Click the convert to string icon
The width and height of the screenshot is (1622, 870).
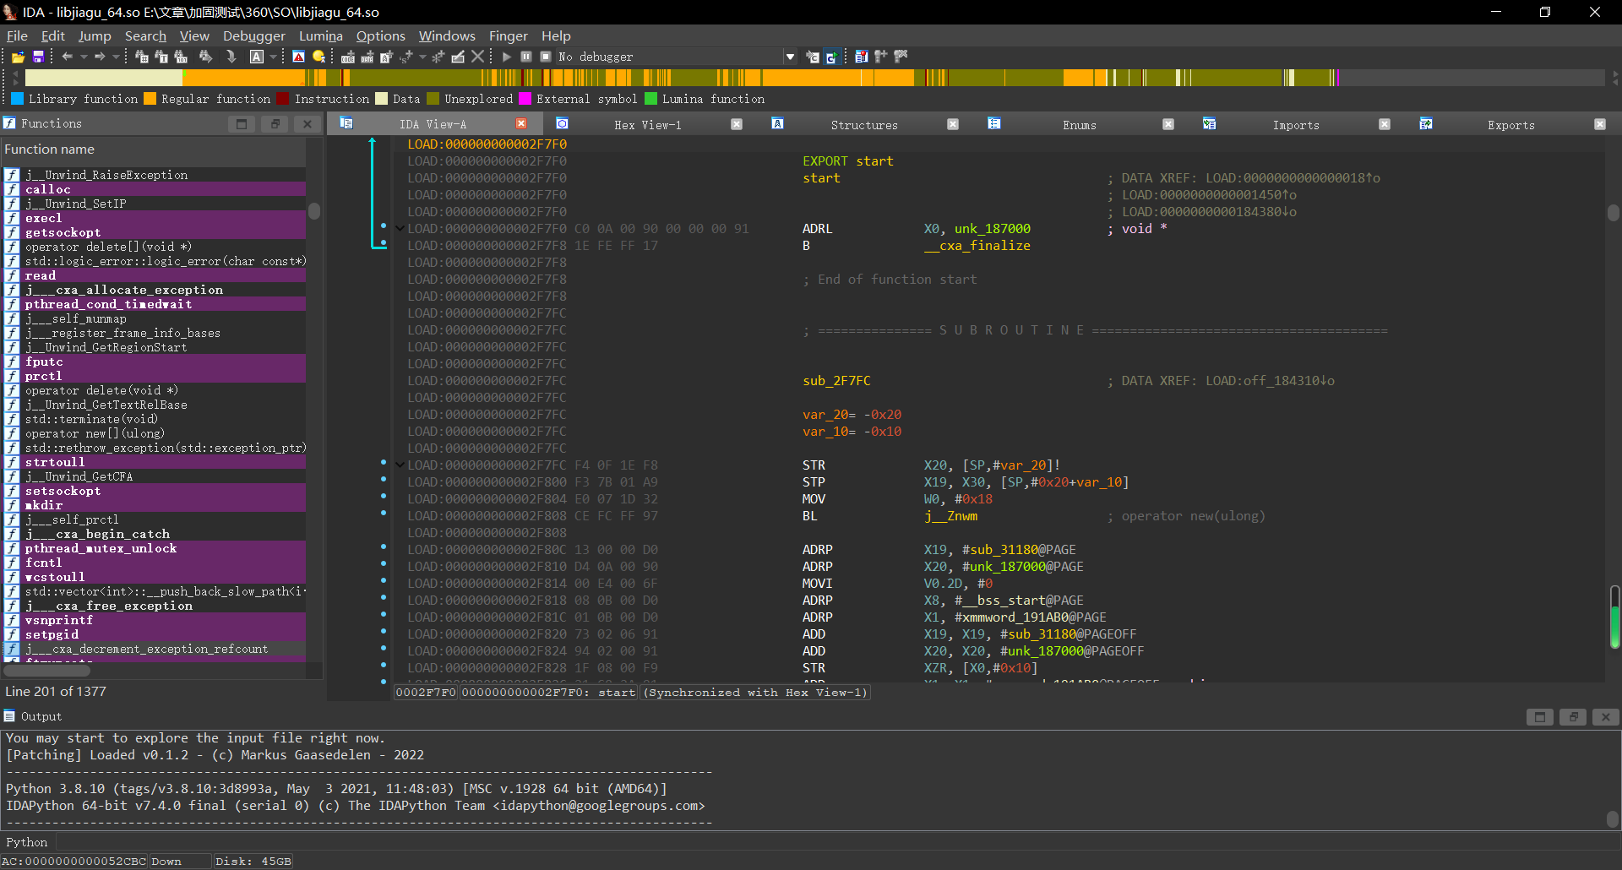(x=387, y=57)
